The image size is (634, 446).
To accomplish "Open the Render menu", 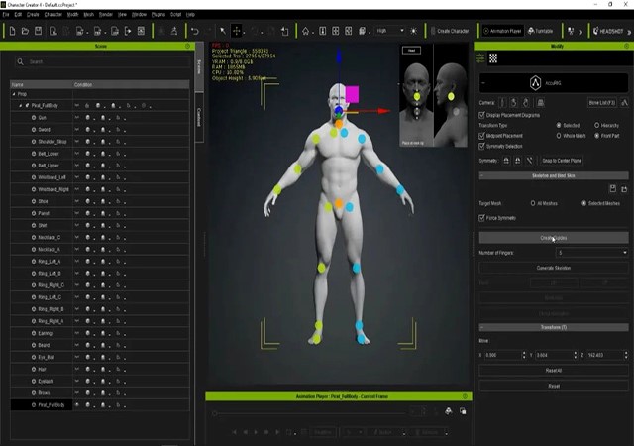I will click(105, 15).
